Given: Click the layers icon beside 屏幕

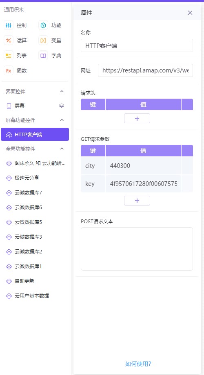Looking at the screenshot, I should pyautogui.click(x=62, y=106).
